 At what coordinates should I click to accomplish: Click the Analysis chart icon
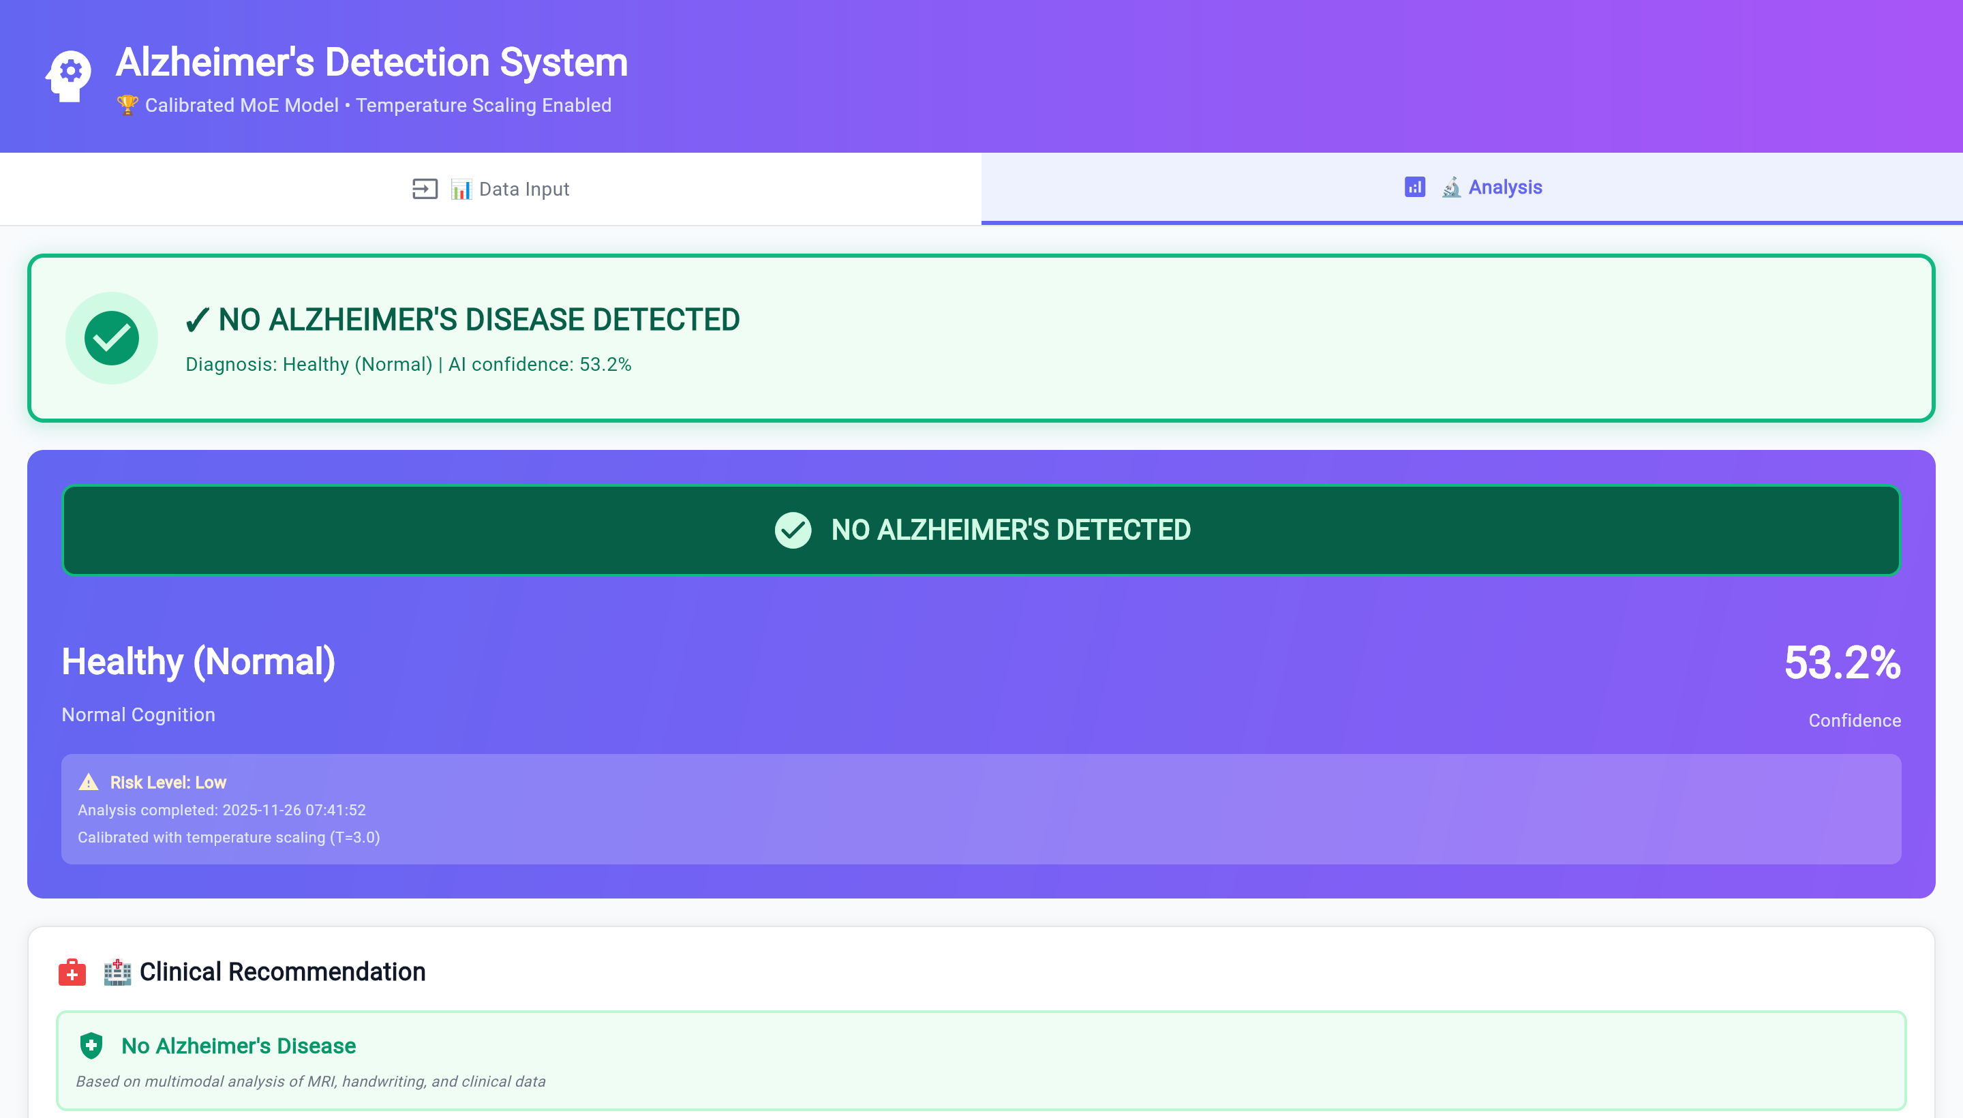pyautogui.click(x=1414, y=187)
